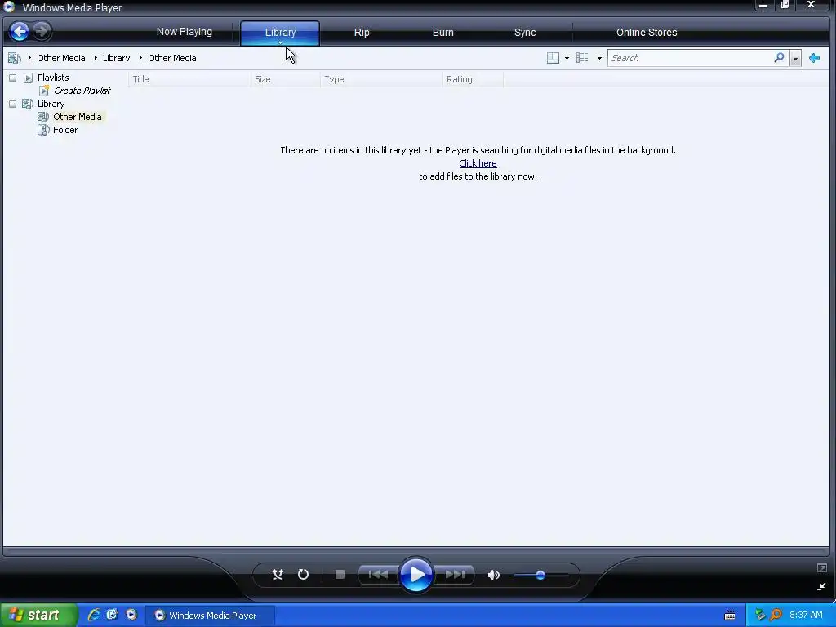Open the View Options dropdown arrow
This screenshot has width=836, height=627.
(x=599, y=58)
